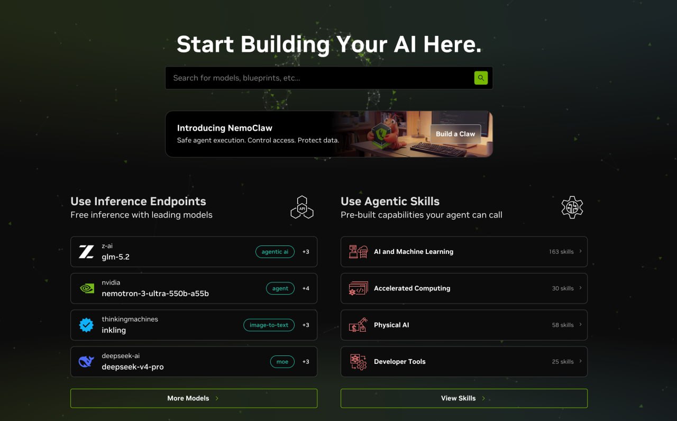This screenshot has width=677, height=421.
Task: Open the AI and Machine Learning label
Action: (414, 252)
